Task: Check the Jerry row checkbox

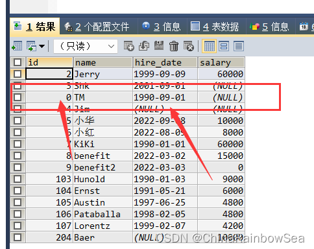Action: tap(18, 74)
